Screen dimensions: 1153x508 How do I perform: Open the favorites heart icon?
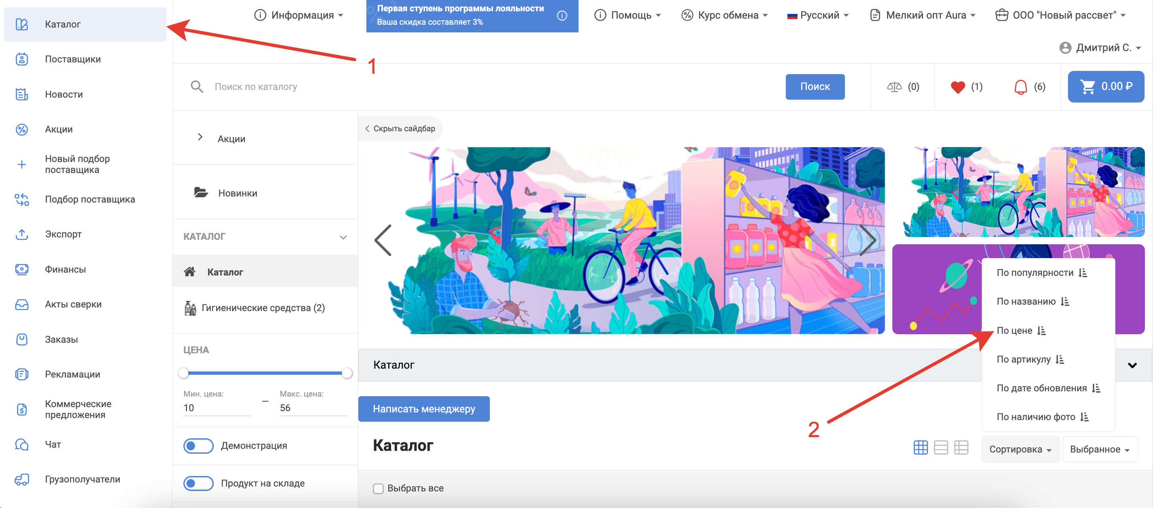point(957,87)
